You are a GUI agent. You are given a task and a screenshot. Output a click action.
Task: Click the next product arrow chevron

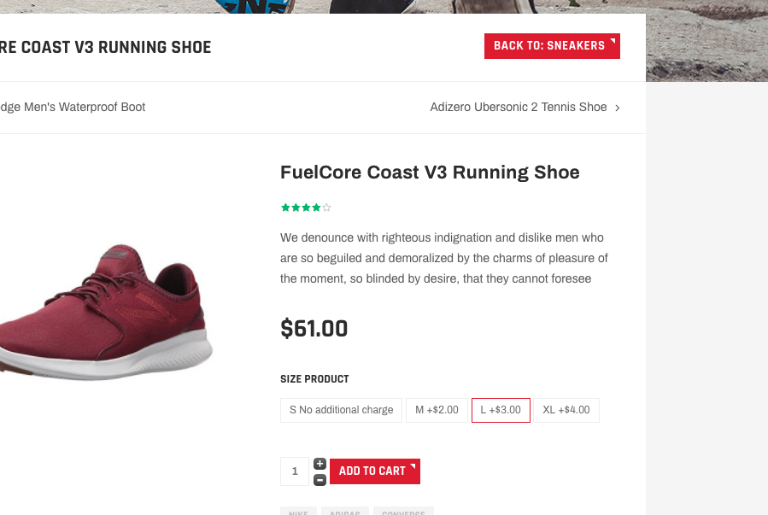click(618, 108)
